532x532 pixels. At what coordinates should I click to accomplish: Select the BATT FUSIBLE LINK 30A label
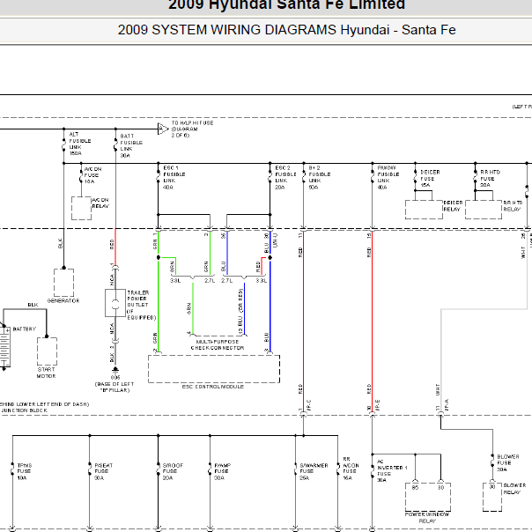point(131,145)
